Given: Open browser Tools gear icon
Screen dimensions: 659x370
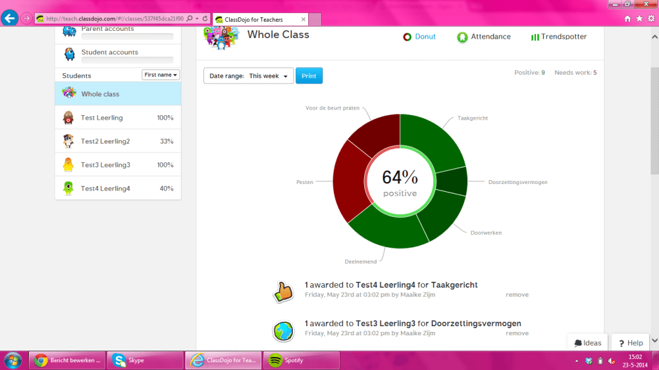Looking at the screenshot, I should tap(651, 19).
